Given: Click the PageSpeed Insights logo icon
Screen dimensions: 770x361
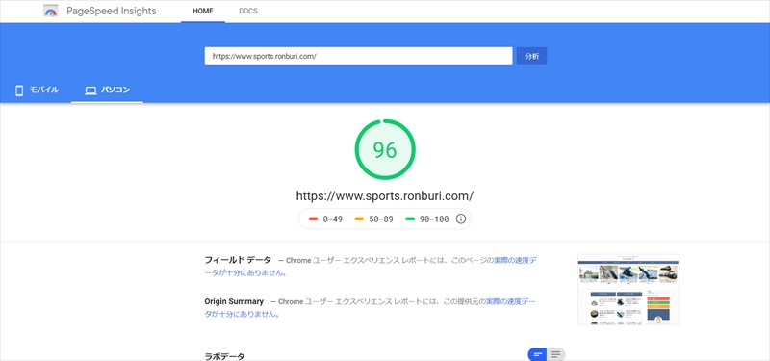Looking at the screenshot, I should [51, 11].
